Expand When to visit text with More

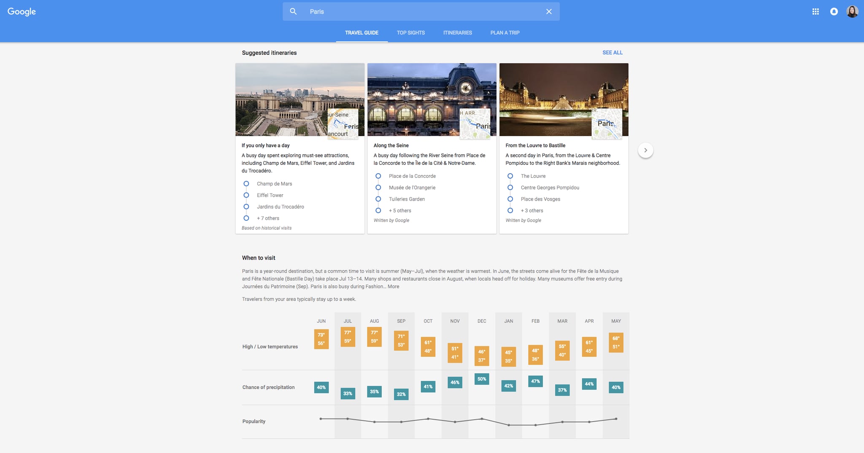393,287
